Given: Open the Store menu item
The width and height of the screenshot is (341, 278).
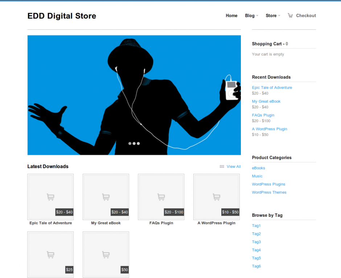Looking at the screenshot, I should pyautogui.click(x=271, y=16).
